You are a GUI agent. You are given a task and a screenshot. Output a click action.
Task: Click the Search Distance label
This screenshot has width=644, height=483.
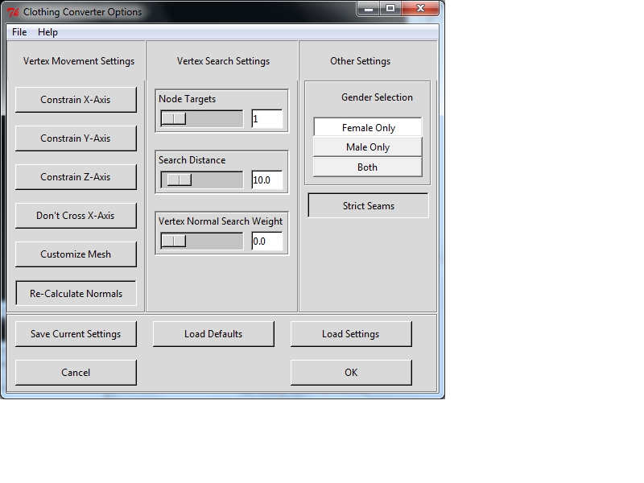pyautogui.click(x=192, y=159)
